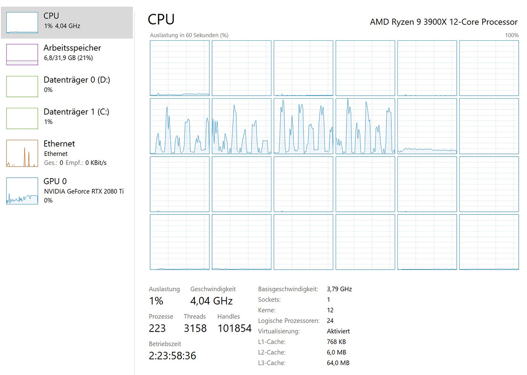Click the Datenträger 1 (C:) thumbnail graph
This screenshot has width=527, height=375.
click(x=22, y=118)
